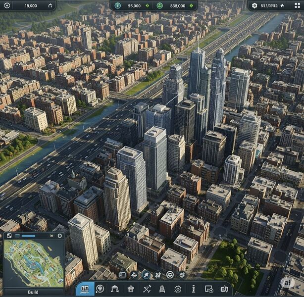Open the lightbulb ring tool in toolbar
Screen dimensions: 304x297
(x=100, y=289)
